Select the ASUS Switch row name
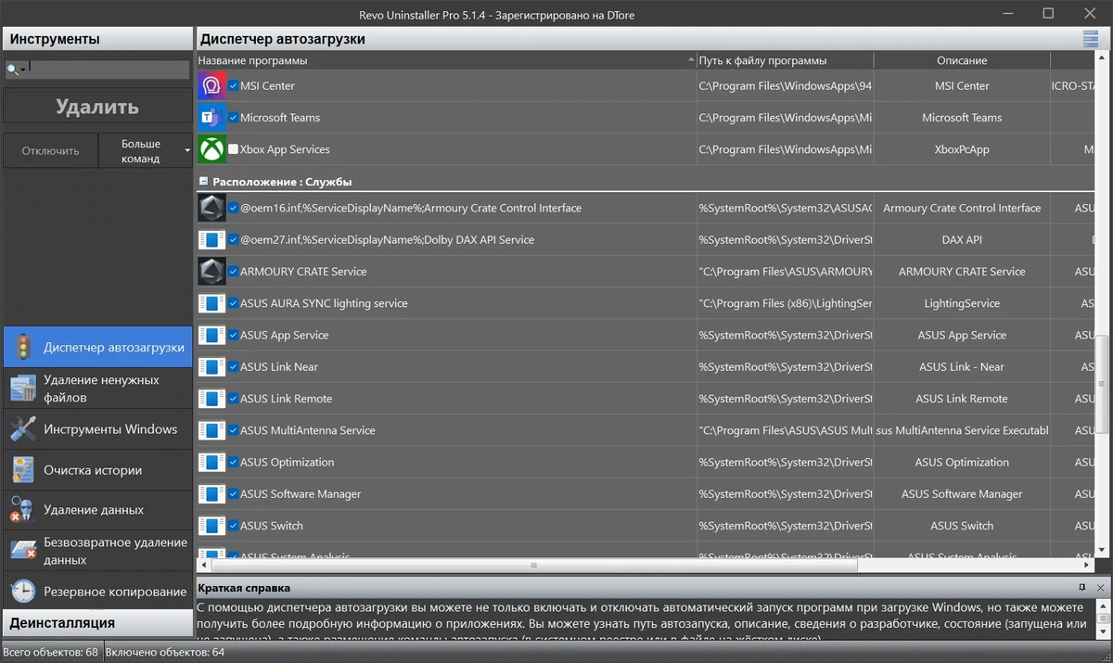Viewport: 1113px width, 663px height. 272,526
